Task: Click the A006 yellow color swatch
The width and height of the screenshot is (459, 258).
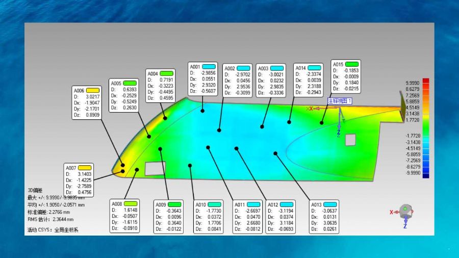Action: [x=93, y=90]
